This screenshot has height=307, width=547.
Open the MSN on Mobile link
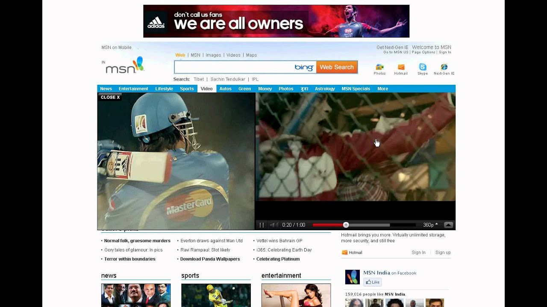point(116,47)
